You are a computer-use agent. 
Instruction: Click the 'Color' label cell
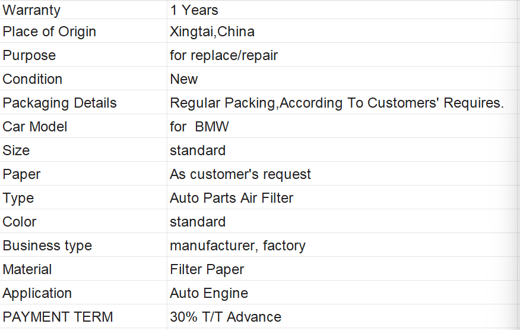pyautogui.click(x=20, y=222)
